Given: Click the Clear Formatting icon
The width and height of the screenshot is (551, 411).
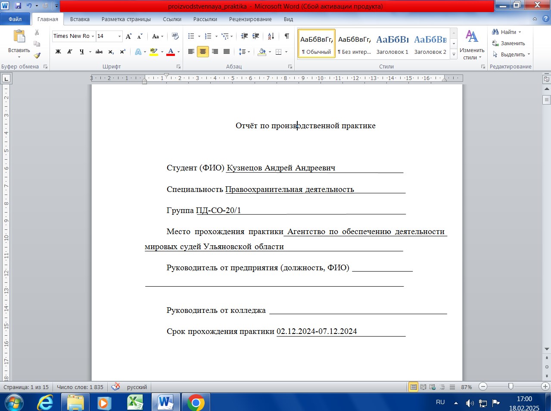Looking at the screenshot, I should click(x=175, y=36).
